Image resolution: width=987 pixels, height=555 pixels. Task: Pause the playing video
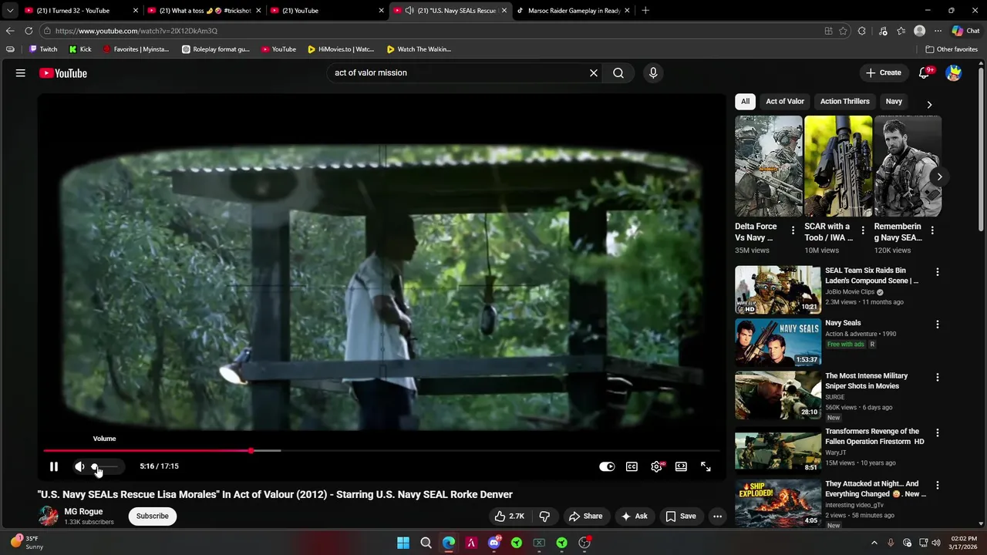(54, 466)
